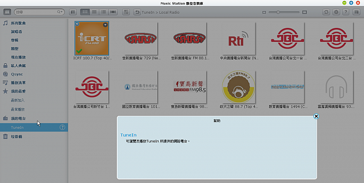Open the dropdown arrow on ICRT thumbnail
The height and width of the screenshot is (183, 364).
coord(105,25)
